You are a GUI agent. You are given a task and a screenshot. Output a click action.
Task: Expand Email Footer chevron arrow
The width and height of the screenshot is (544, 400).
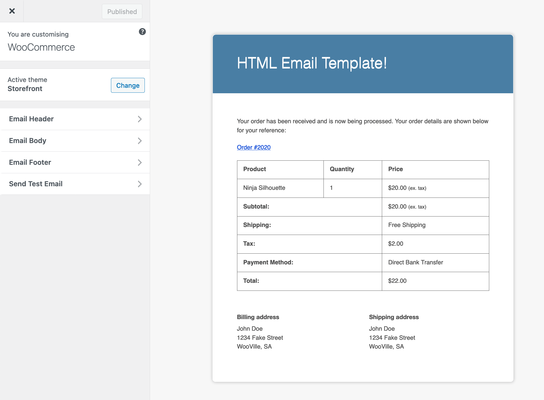(x=140, y=163)
